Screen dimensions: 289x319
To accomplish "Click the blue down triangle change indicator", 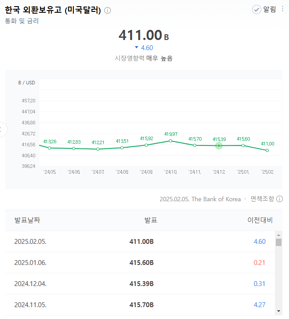I will (136, 47).
